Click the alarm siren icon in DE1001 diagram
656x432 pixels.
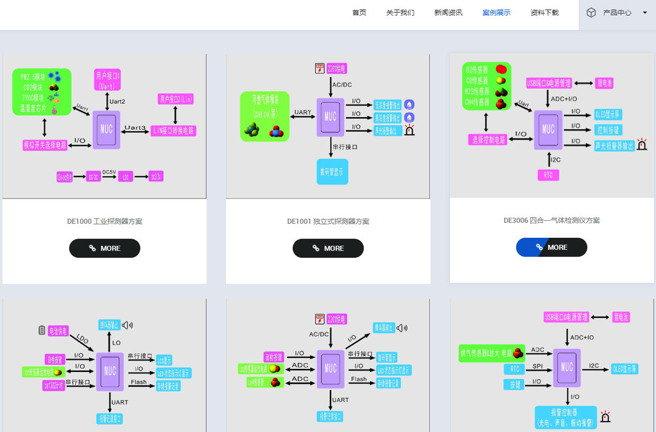pos(409,130)
